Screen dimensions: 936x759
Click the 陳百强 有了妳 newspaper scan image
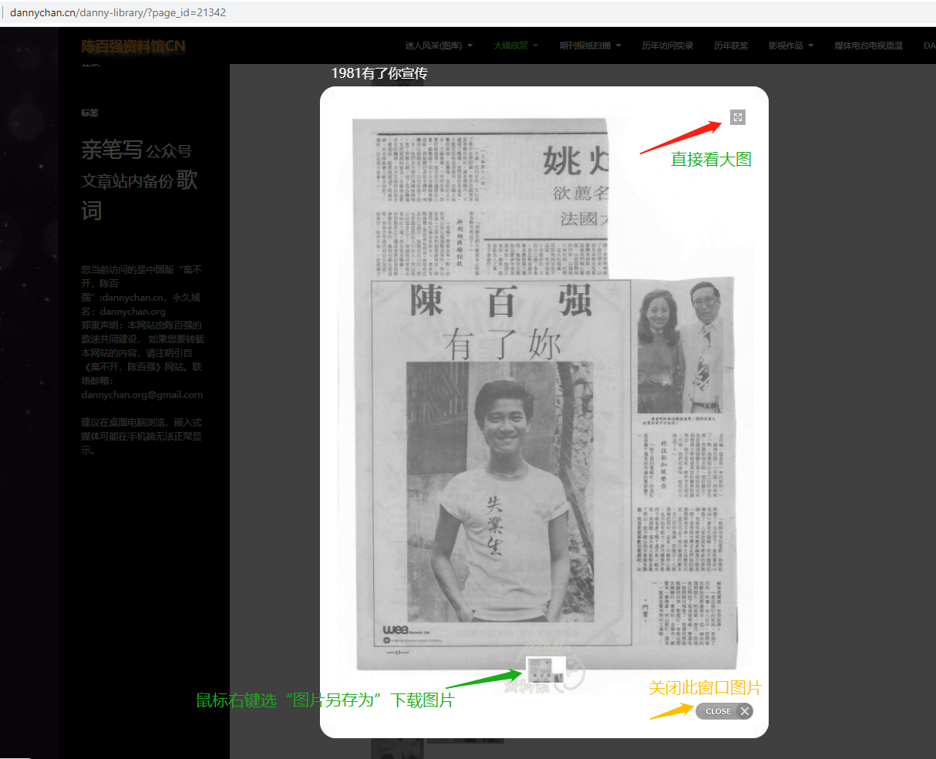544,395
